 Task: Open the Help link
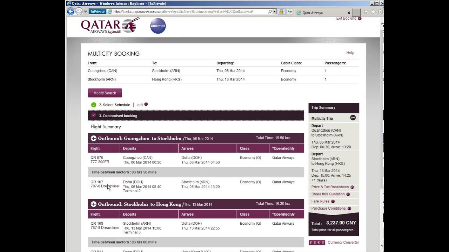coord(350,52)
